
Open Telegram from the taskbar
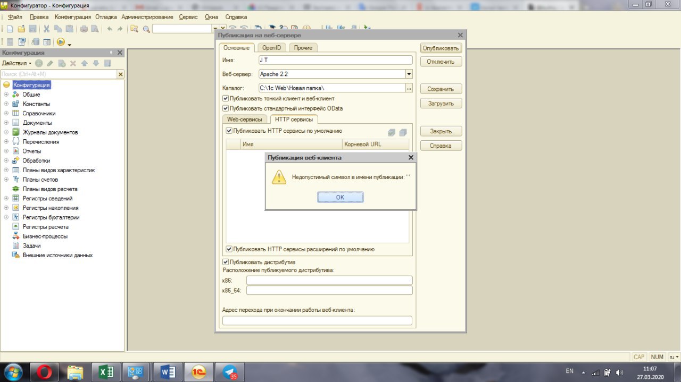point(230,372)
